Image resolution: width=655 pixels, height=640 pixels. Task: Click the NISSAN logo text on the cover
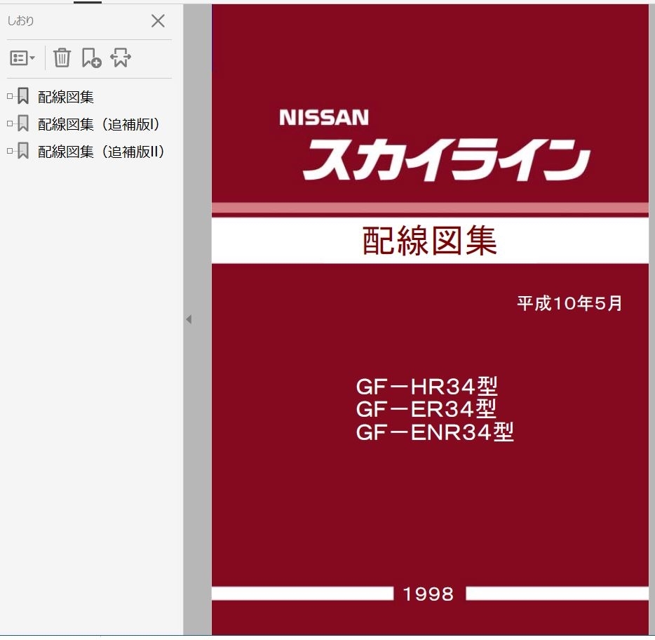324,117
